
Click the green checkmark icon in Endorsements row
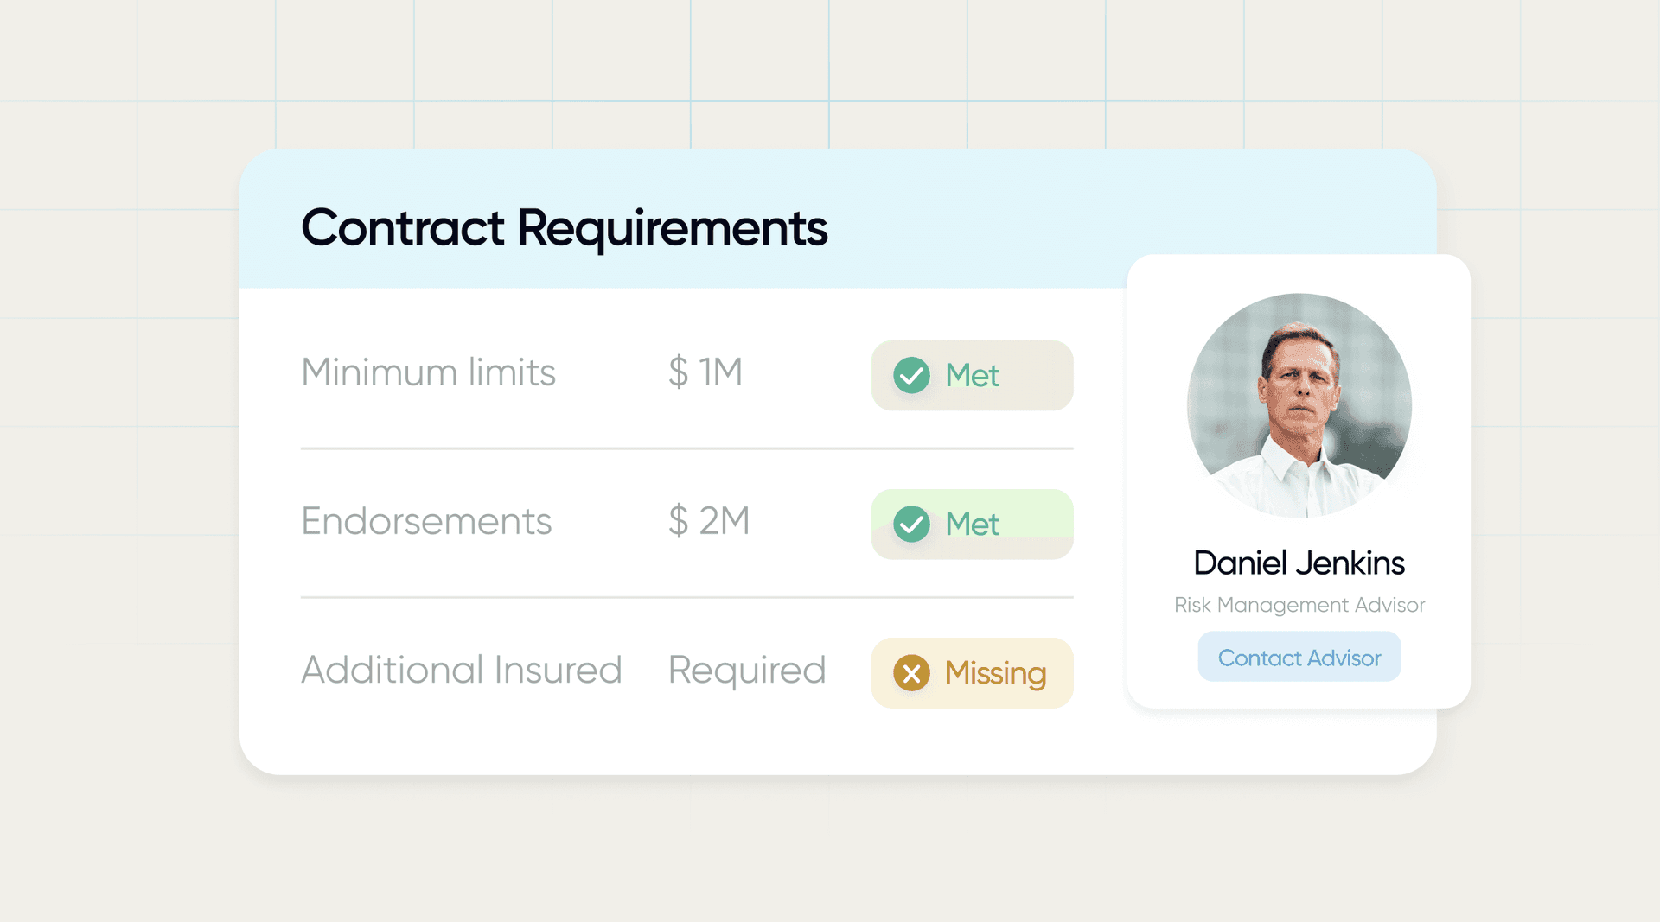pyautogui.click(x=911, y=524)
